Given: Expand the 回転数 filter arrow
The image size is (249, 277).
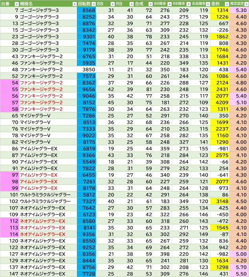Looking at the screenshot, I should tap(93, 4).
